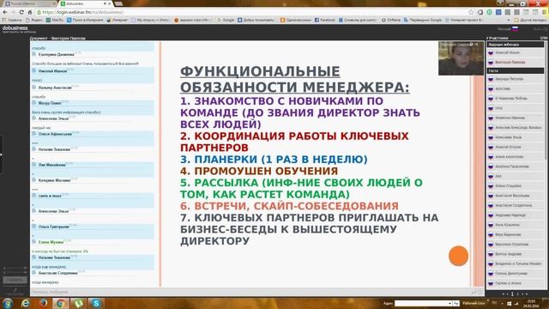549x309 pixels.
Task: Open the Mail.Ru bookmark
Action: pyautogui.click(x=55, y=20)
